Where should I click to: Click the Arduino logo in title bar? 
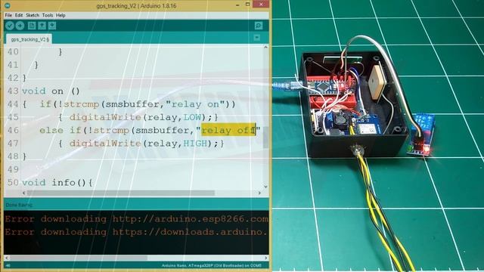point(8,5)
